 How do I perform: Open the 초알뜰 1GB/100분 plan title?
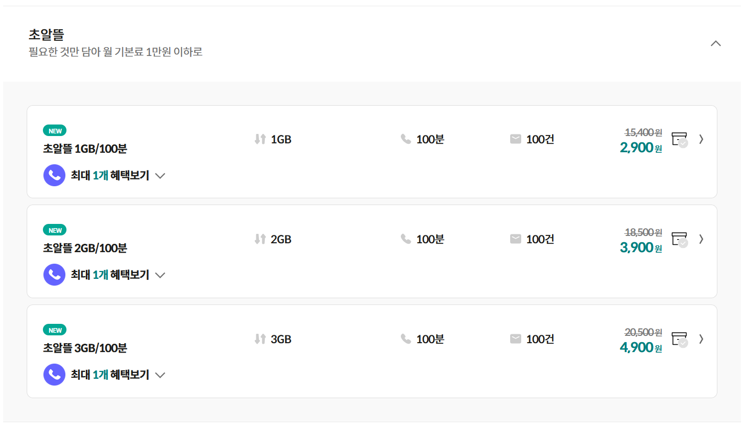pyautogui.click(x=85, y=149)
